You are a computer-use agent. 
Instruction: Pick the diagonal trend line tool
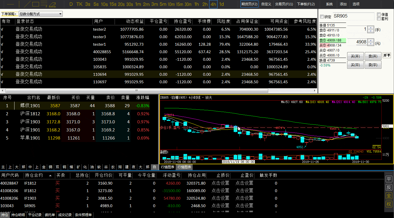click(27, 4)
